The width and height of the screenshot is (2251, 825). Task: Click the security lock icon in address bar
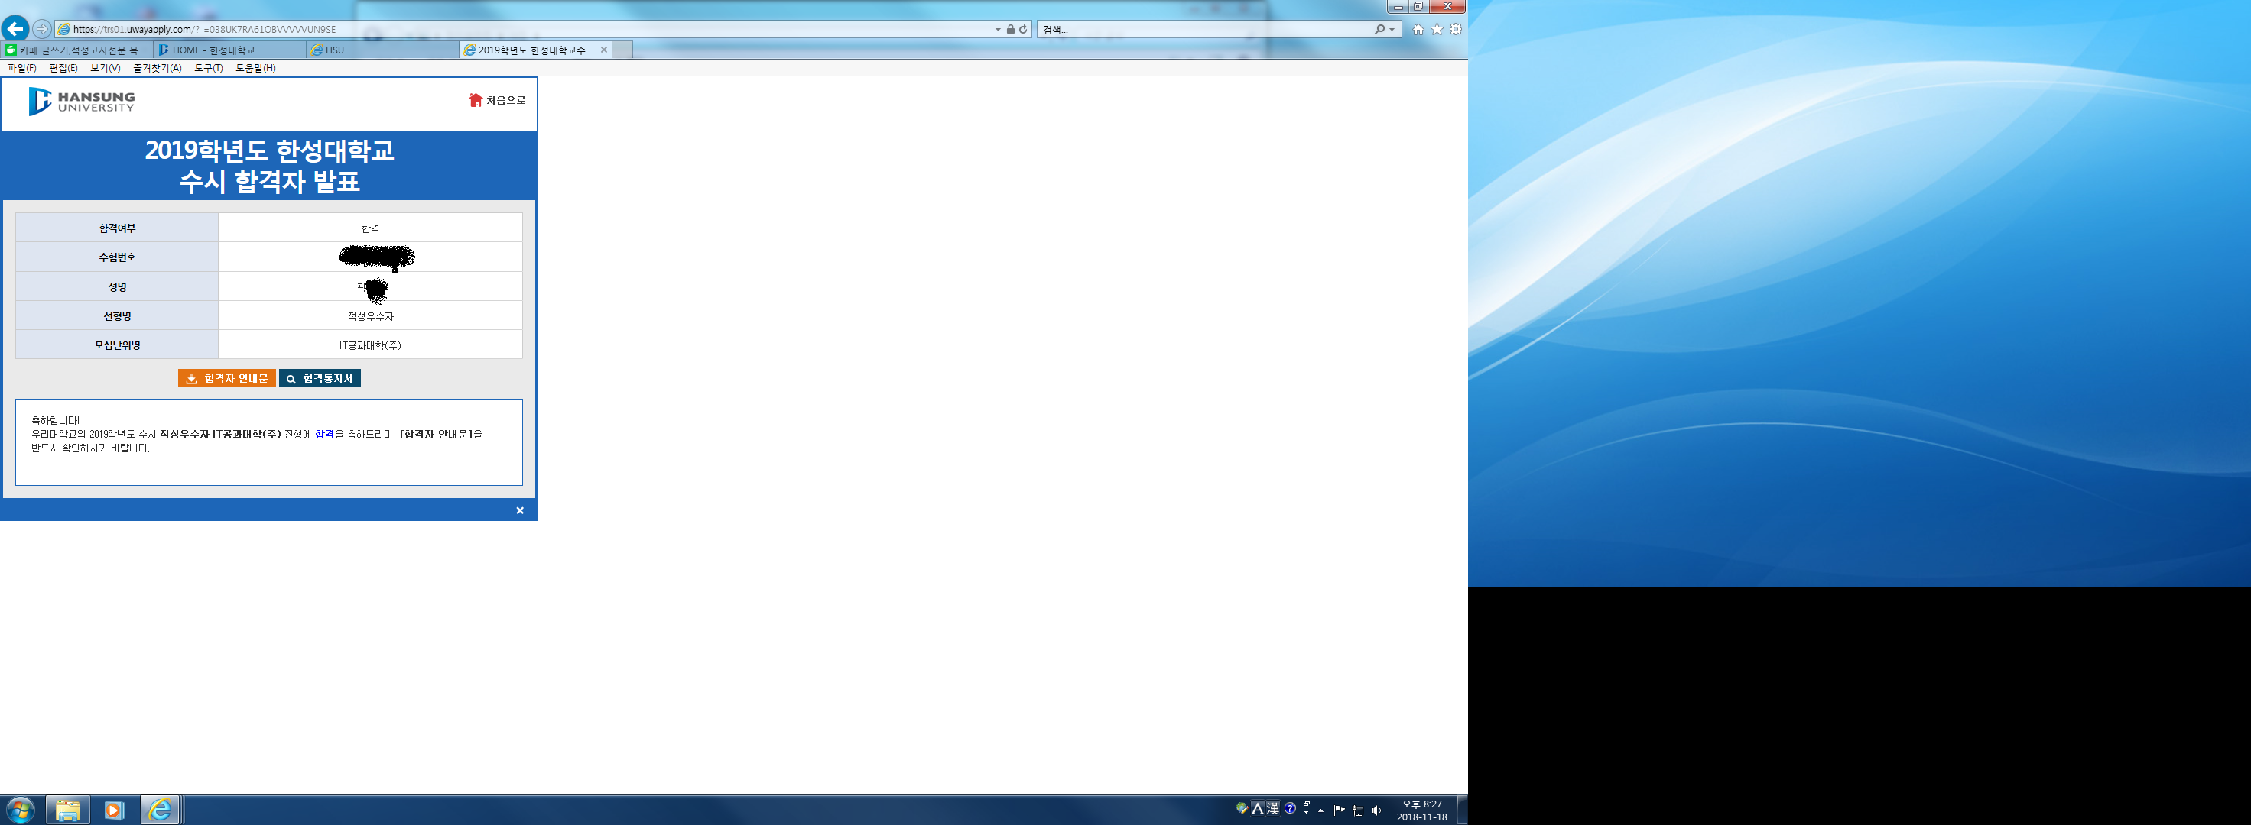click(1010, 29)
